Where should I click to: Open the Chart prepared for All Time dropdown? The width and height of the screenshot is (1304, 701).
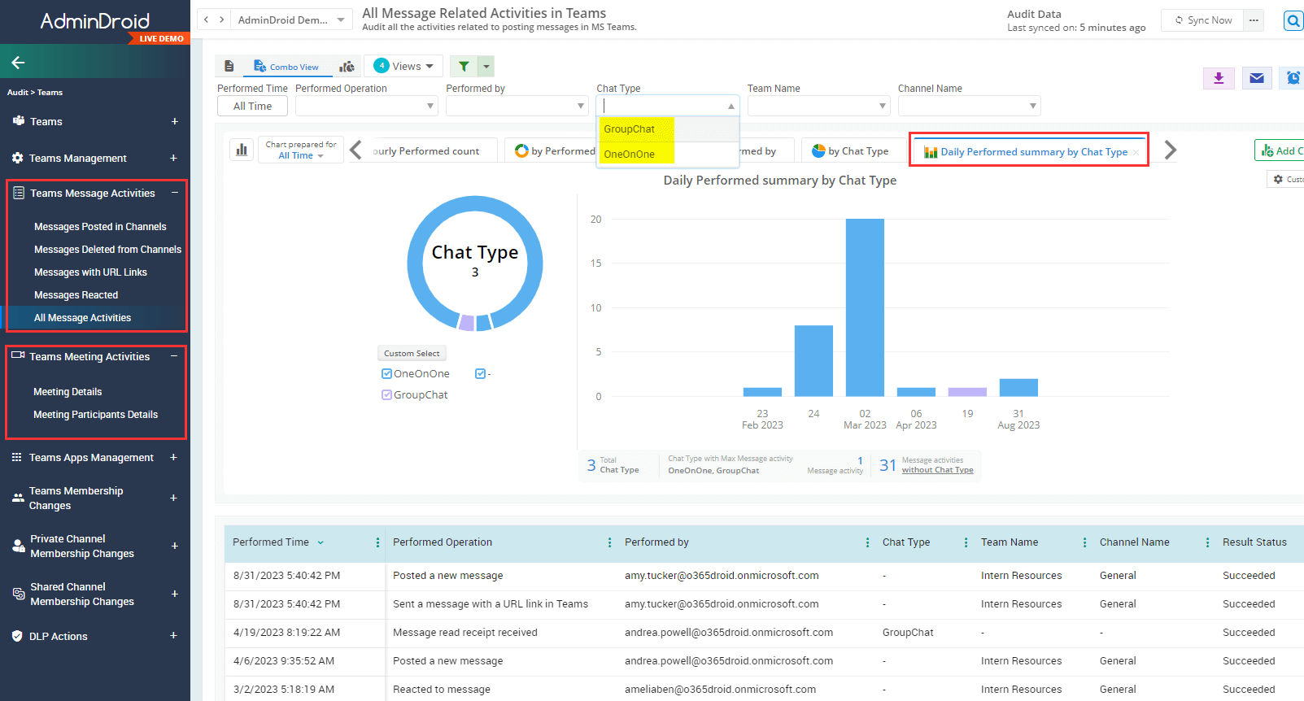[x=301, y=155]
